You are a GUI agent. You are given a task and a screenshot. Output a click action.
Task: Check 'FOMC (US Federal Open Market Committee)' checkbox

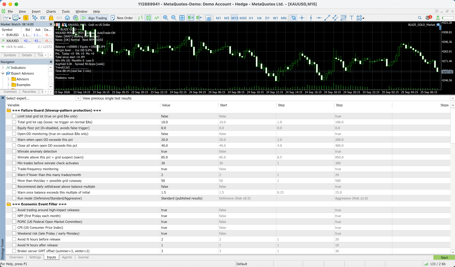14,222
